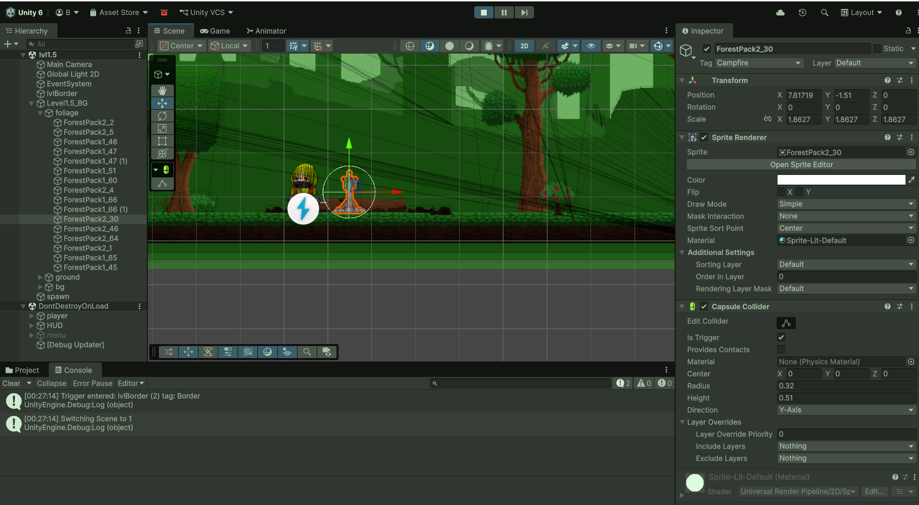919x505 pixels.
Task: Open Capsule Collider more options menu
Action: 912,306
